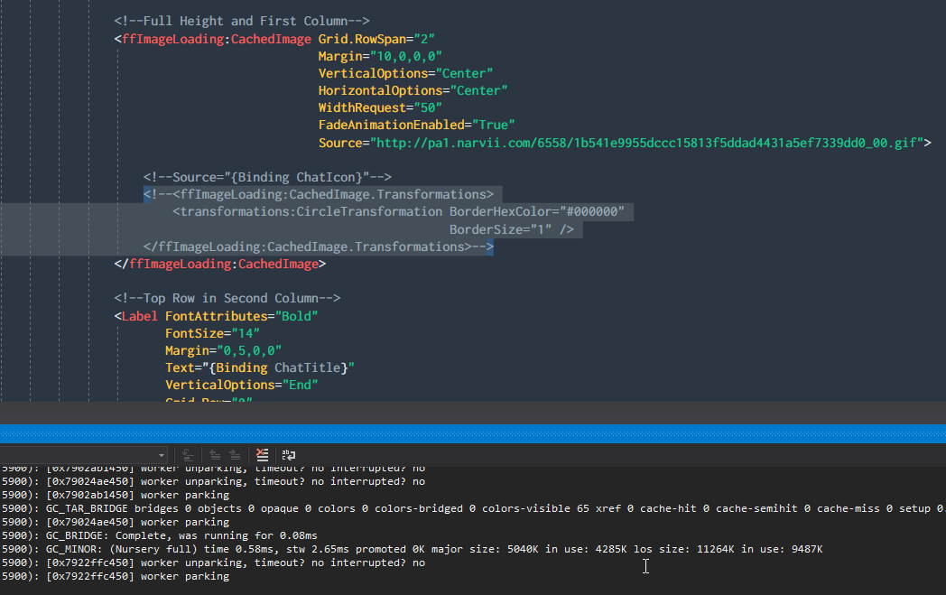The height and width of the screenshot is (595, 946).
Task: Click the GC_MINOR Nursery log line
Action: tap(271, 548)
